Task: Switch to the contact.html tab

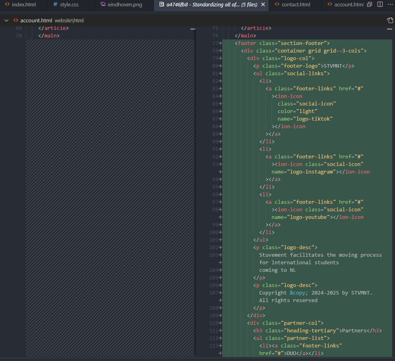Action: point(296,5)
